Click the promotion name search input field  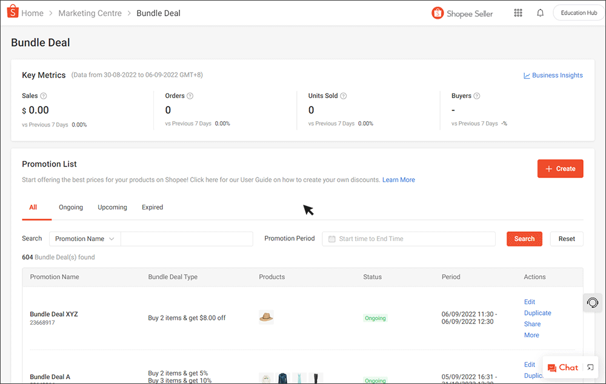point(186,239)
